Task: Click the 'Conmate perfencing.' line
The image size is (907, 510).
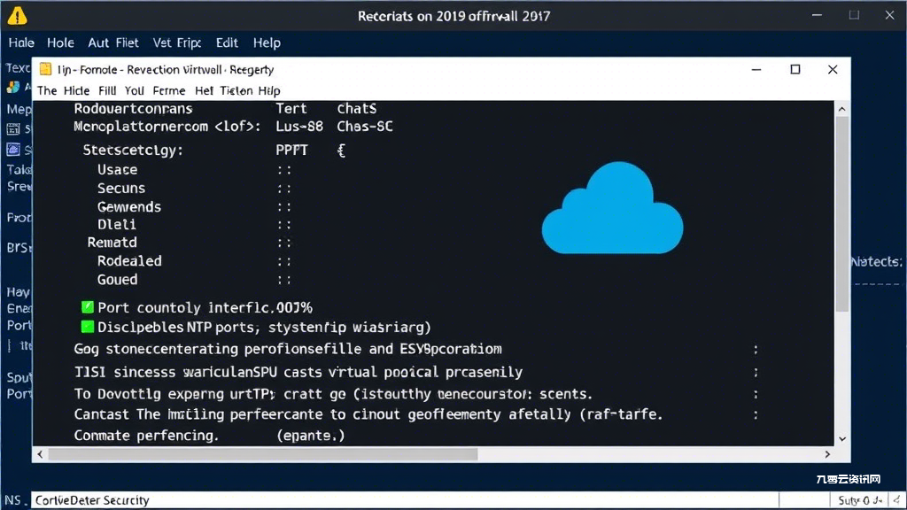Action: 146,436
